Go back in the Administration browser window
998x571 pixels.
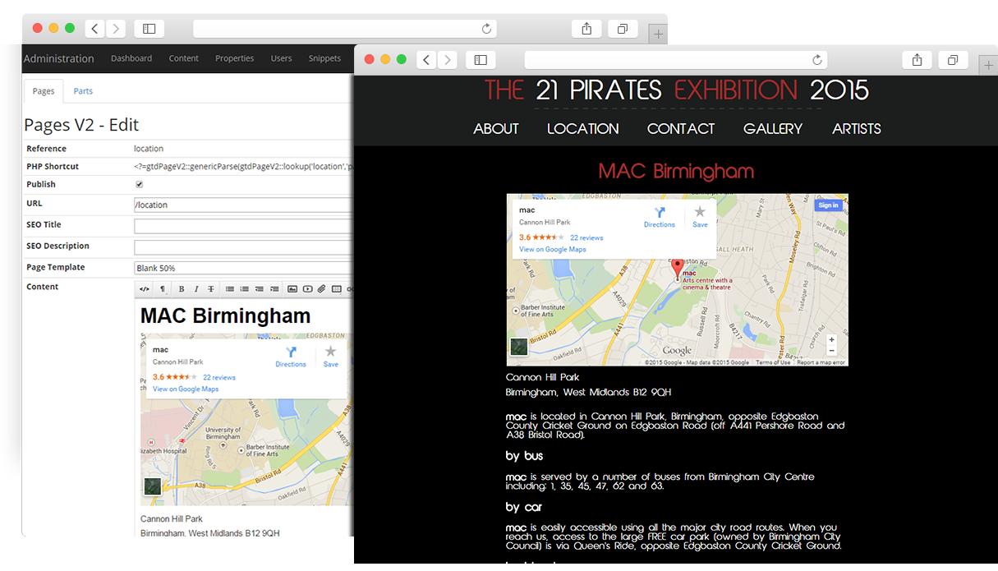pyautogui.click(x=95, y=29)
